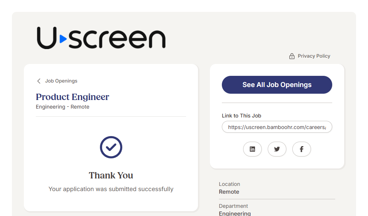This screenshot has width=368, height=216.
Task: Click the Remote location value
Action: 229,192
